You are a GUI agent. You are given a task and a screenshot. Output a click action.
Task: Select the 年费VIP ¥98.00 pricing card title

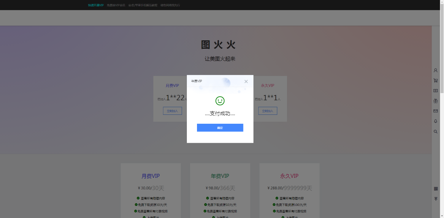220,176
